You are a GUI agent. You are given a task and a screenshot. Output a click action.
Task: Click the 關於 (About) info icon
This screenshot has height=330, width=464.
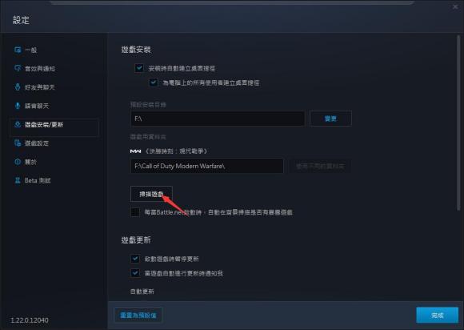coord(18,162)
